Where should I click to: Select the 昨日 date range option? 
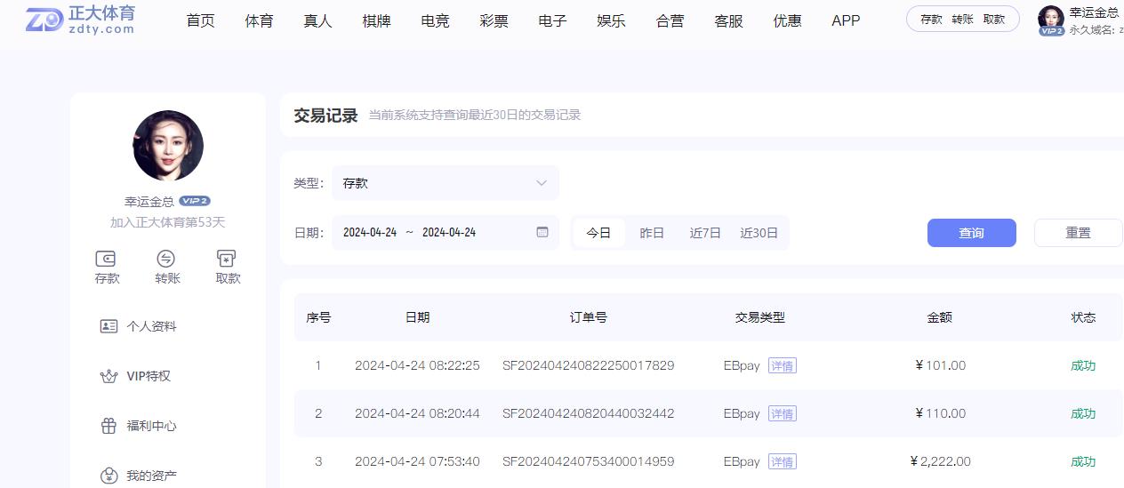652,233
